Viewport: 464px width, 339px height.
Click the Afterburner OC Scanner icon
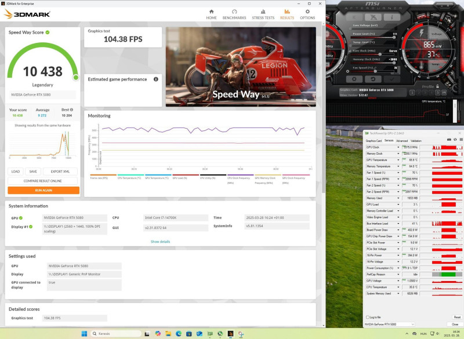(x=373, y=17)
